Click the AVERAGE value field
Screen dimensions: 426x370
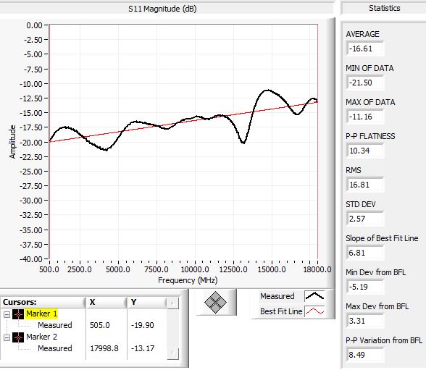coord(365,49)
